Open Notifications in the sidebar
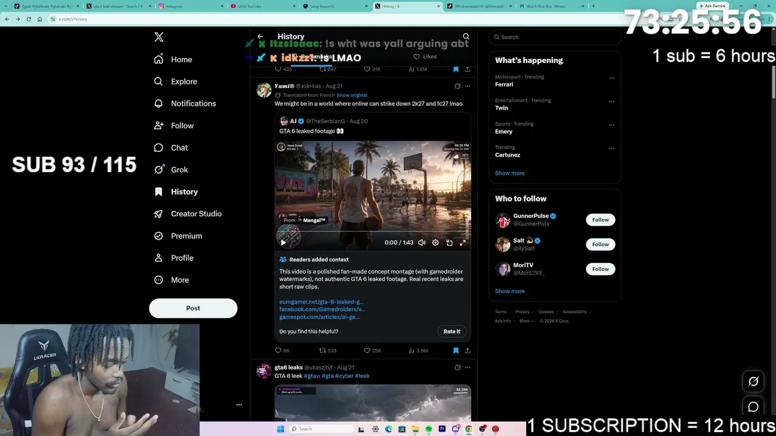776x436 pixels. point(185,104)
